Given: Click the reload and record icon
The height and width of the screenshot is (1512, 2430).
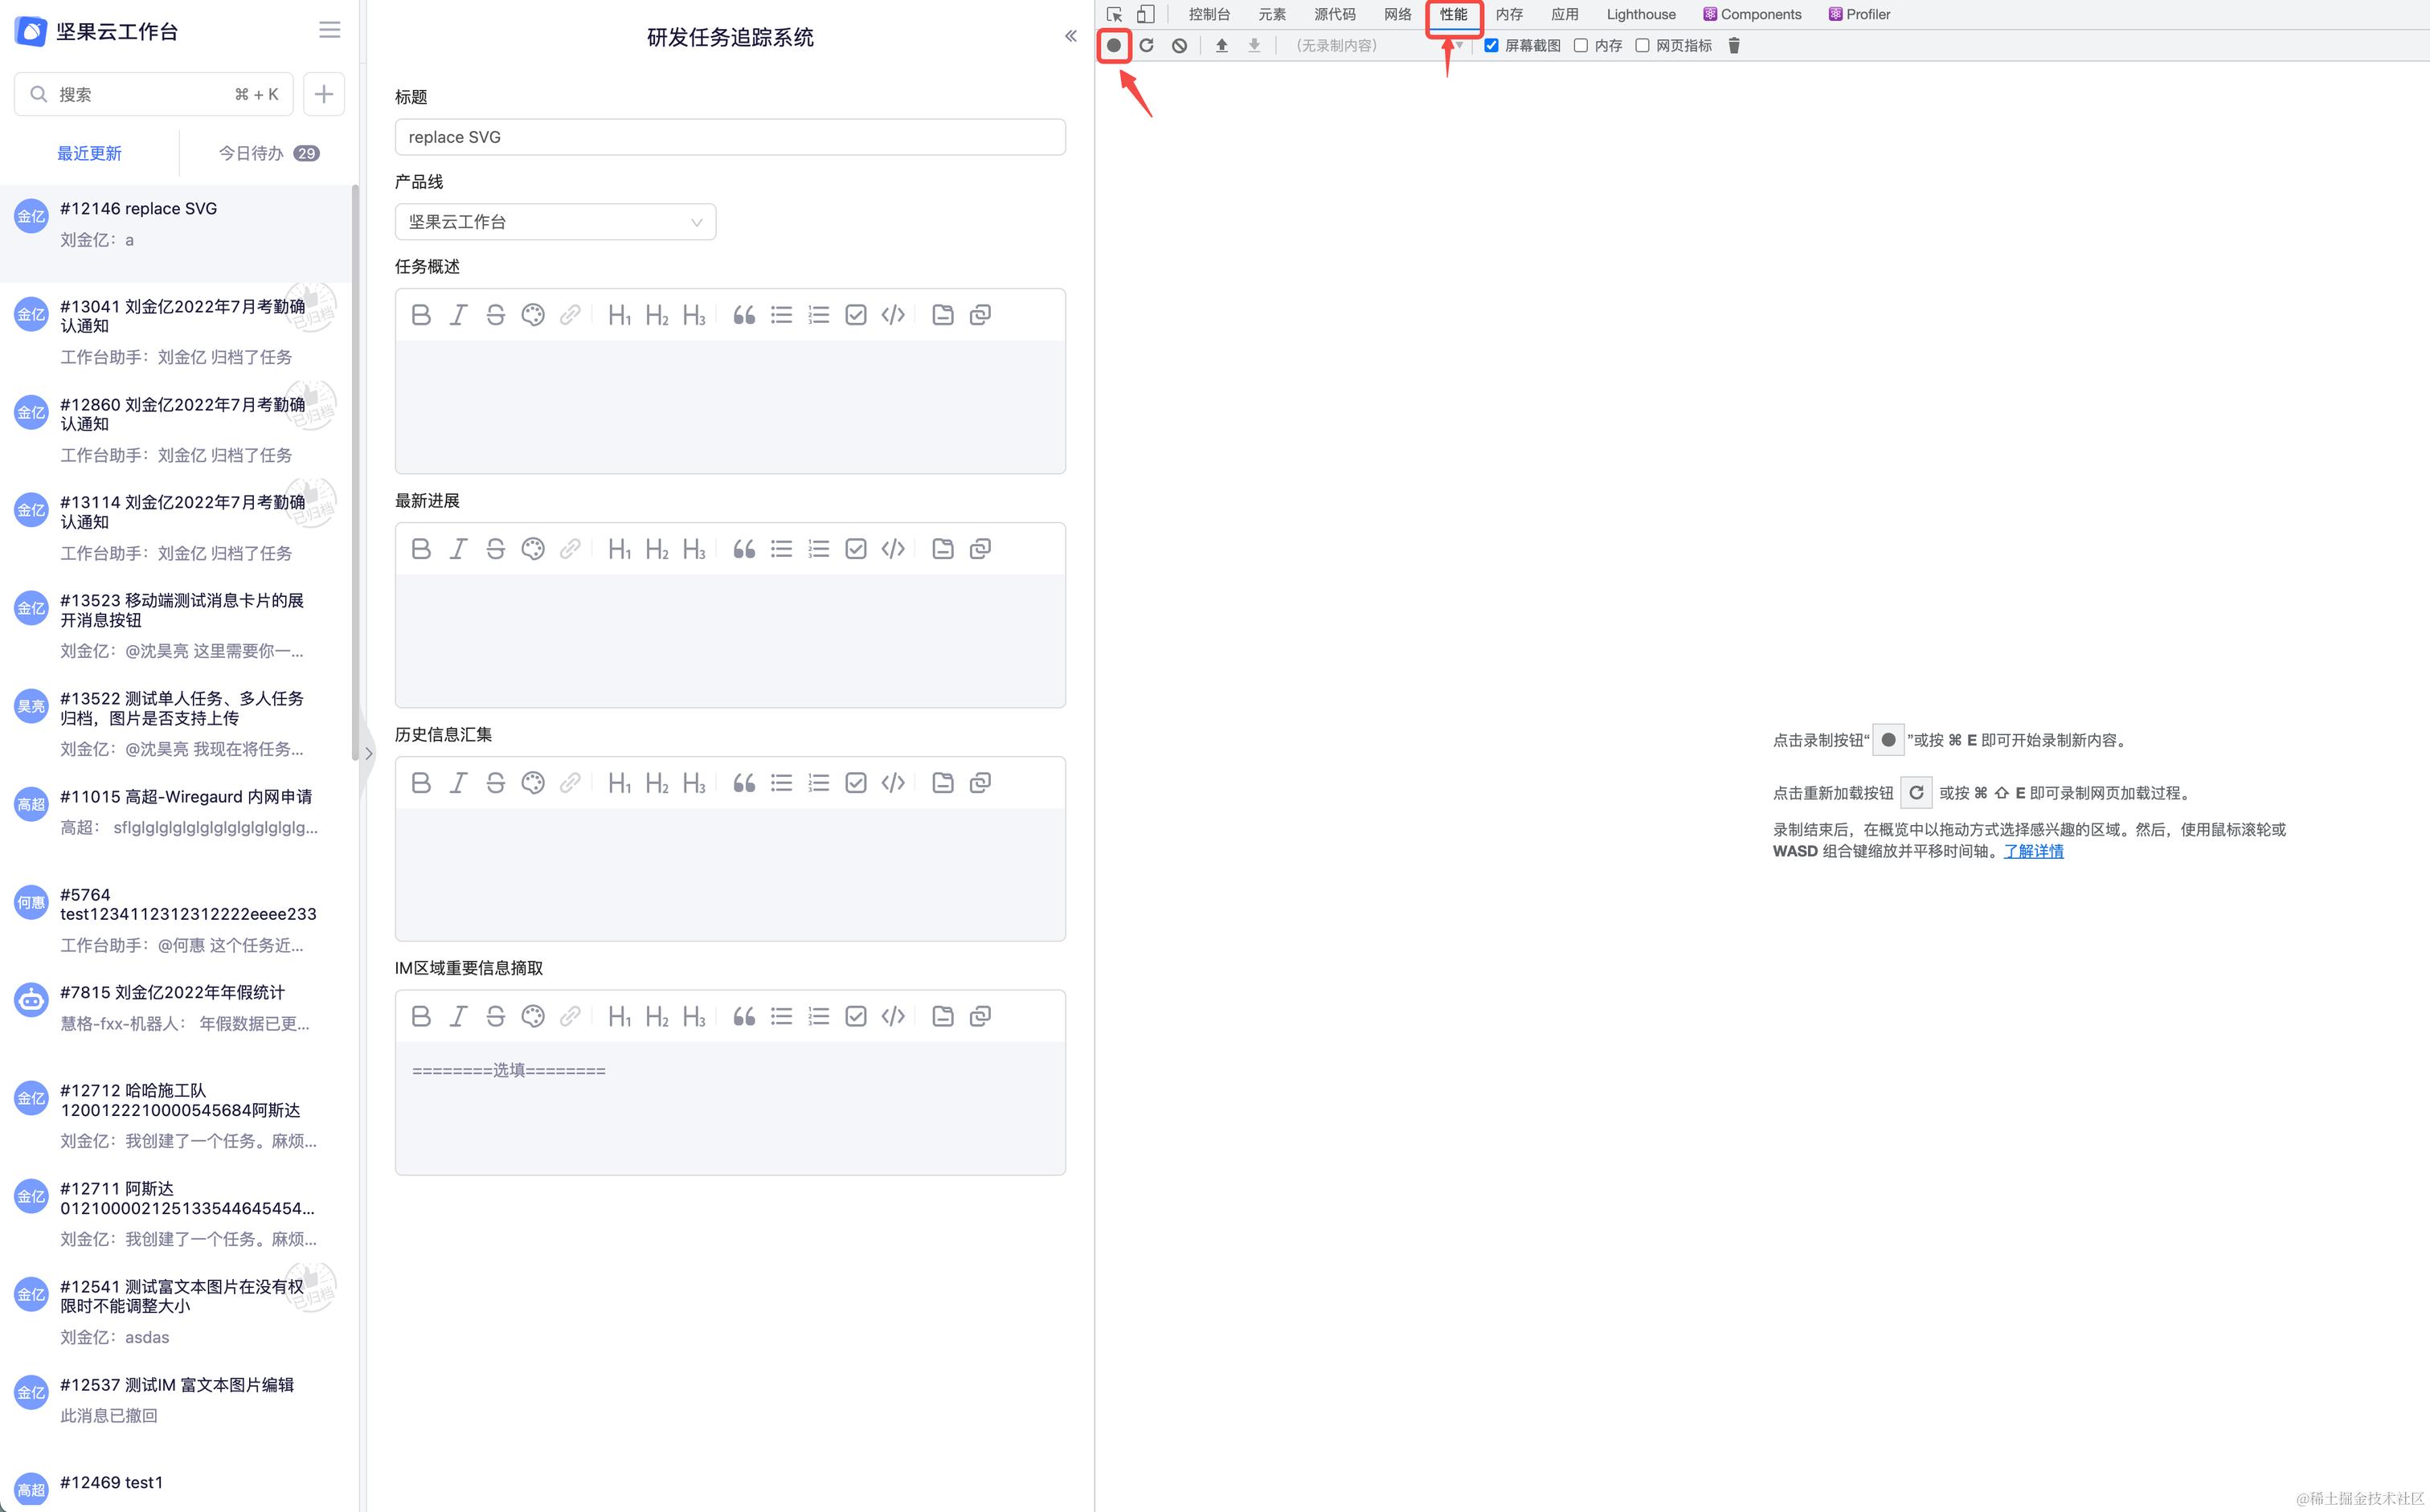Looking at the screenshot, I should [x=1147, y=45].
